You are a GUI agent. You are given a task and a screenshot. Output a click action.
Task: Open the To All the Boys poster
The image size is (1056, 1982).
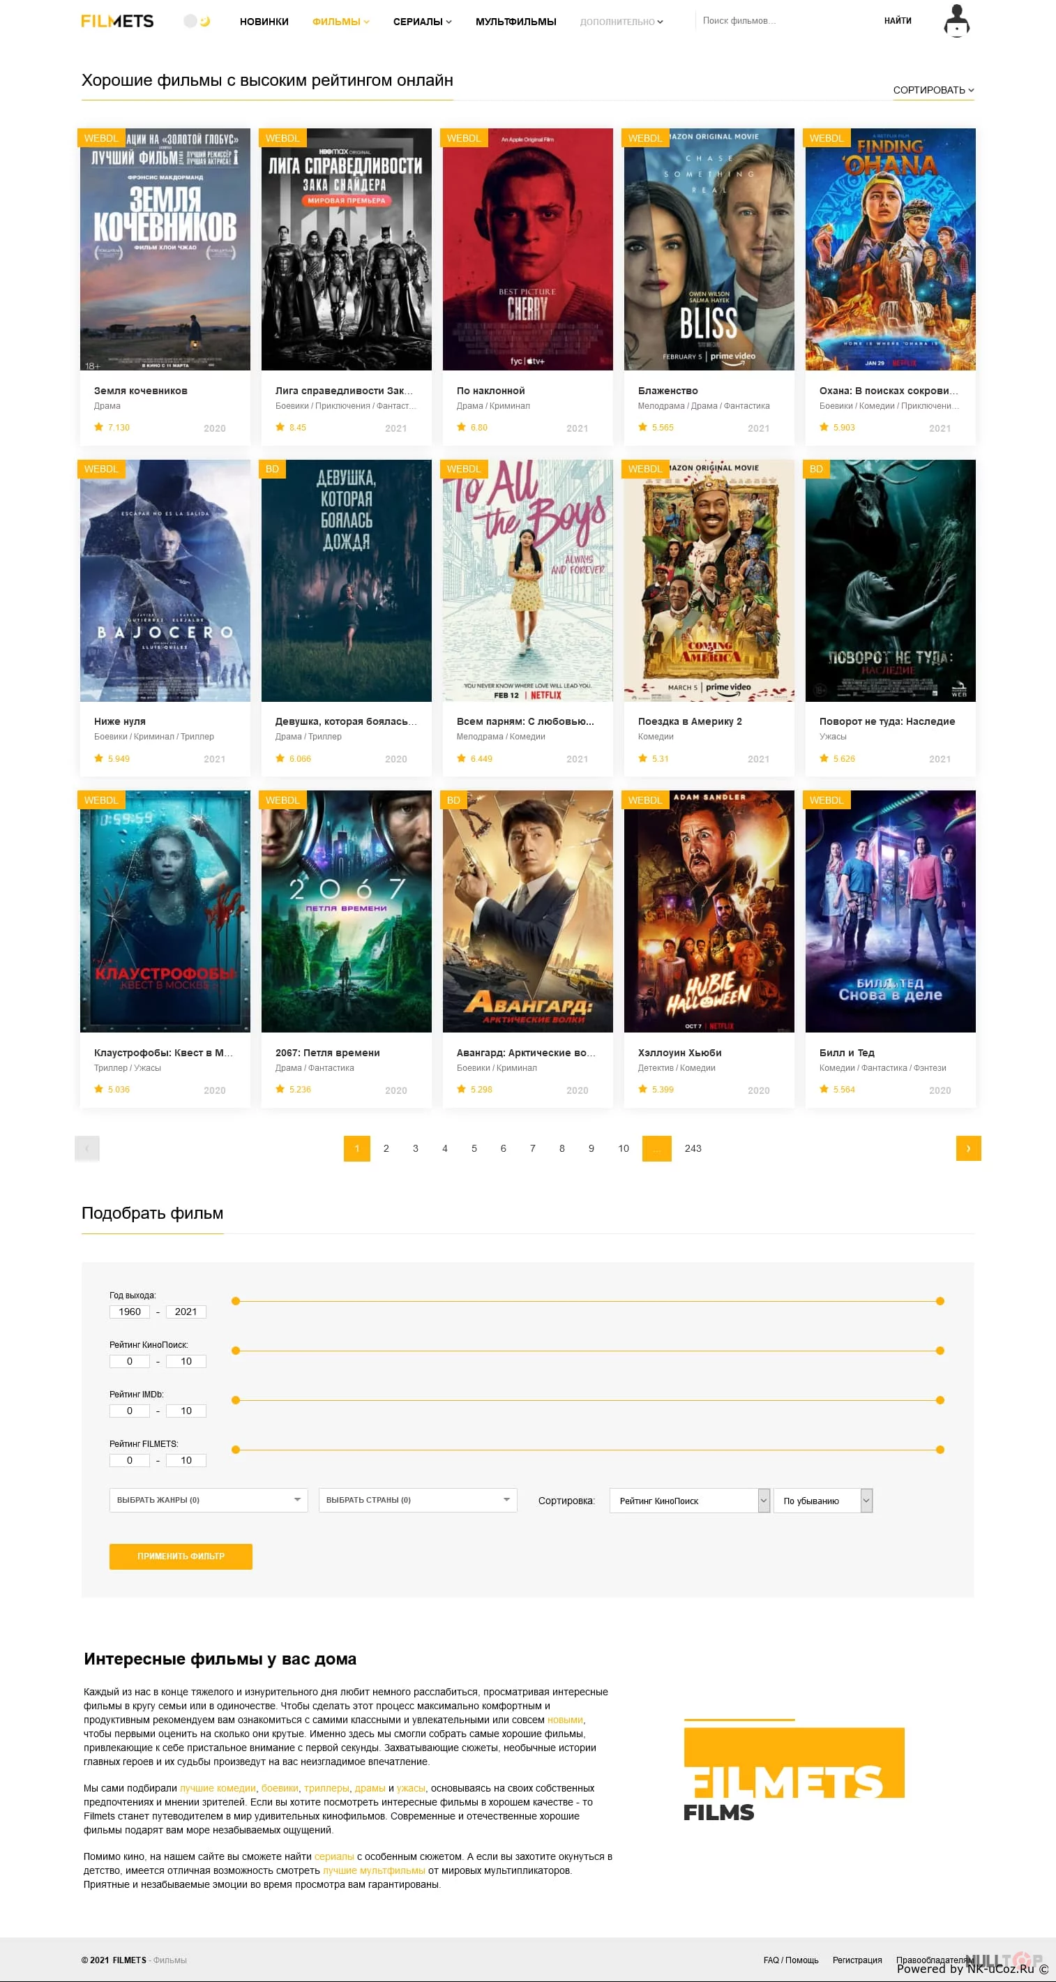(527, 580)
